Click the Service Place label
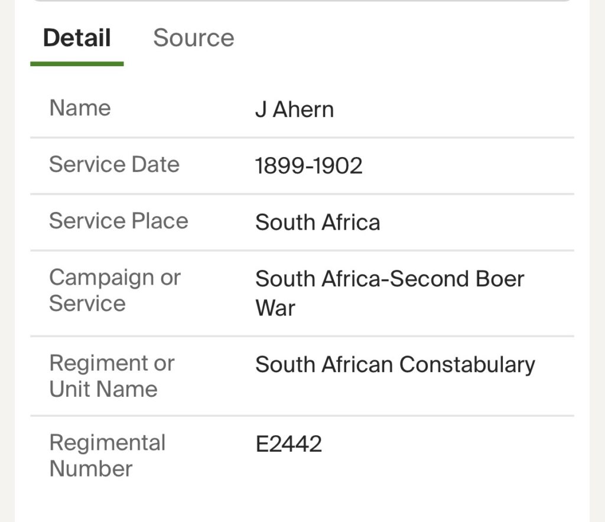 [x=118, y=221]
